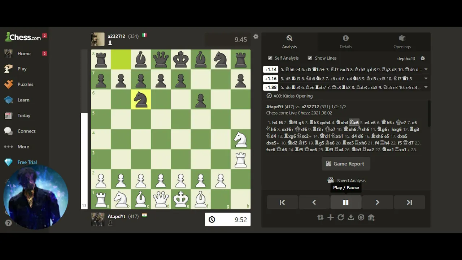Screen dimensions: 462x260
Task: Click the black pawn on f6
Action: [201, 99]
